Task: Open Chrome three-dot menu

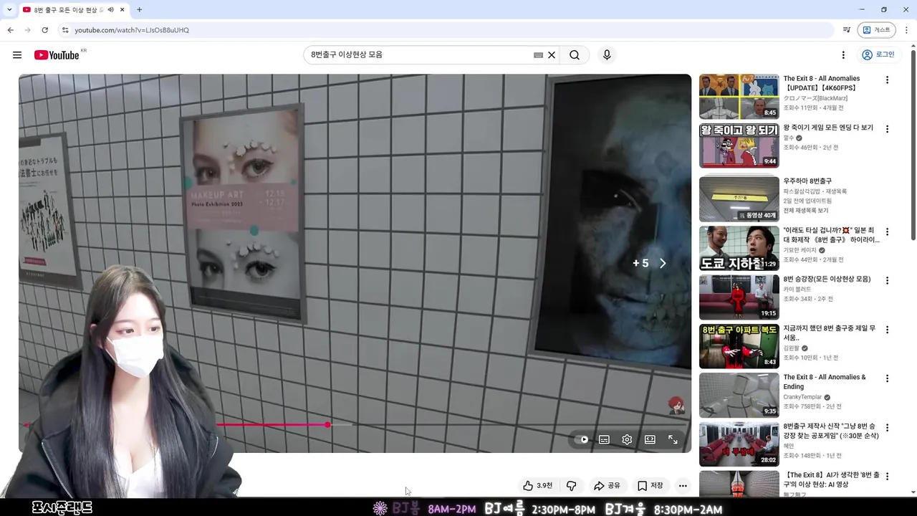Action: pyautogui.click(x=906, y=30)
